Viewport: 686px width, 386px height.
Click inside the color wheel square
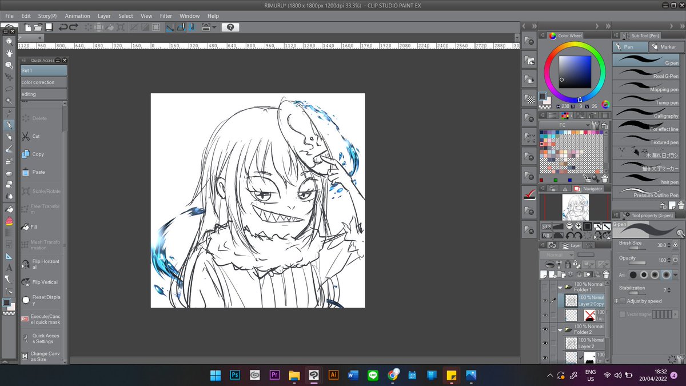575,71
